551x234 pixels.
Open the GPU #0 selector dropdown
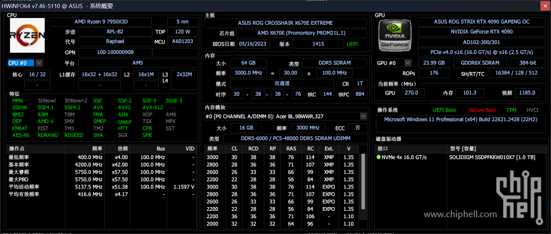point(407,63)
